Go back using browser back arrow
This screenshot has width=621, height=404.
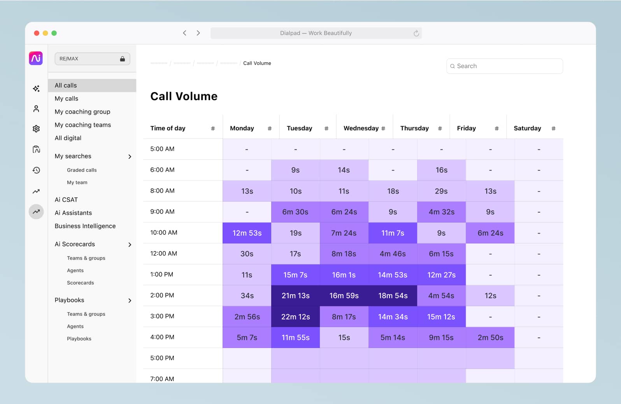coord(185,33)
